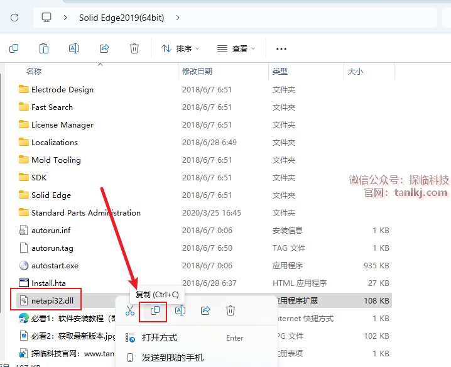Click the 935 KB size of autostart.exe

tap(376, 266)
